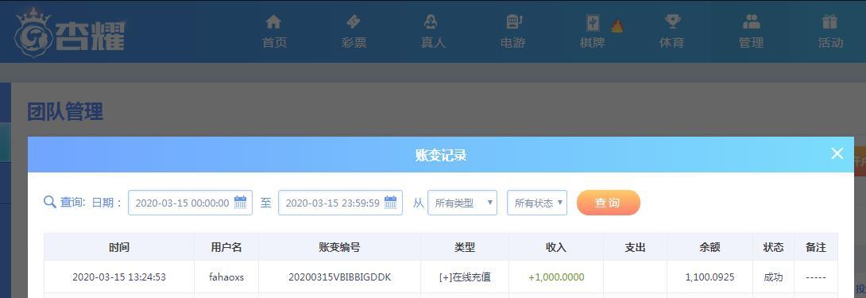Open calendar picker for start date
Viewport: 866px width, 298px height.
(x=240, y=203)
